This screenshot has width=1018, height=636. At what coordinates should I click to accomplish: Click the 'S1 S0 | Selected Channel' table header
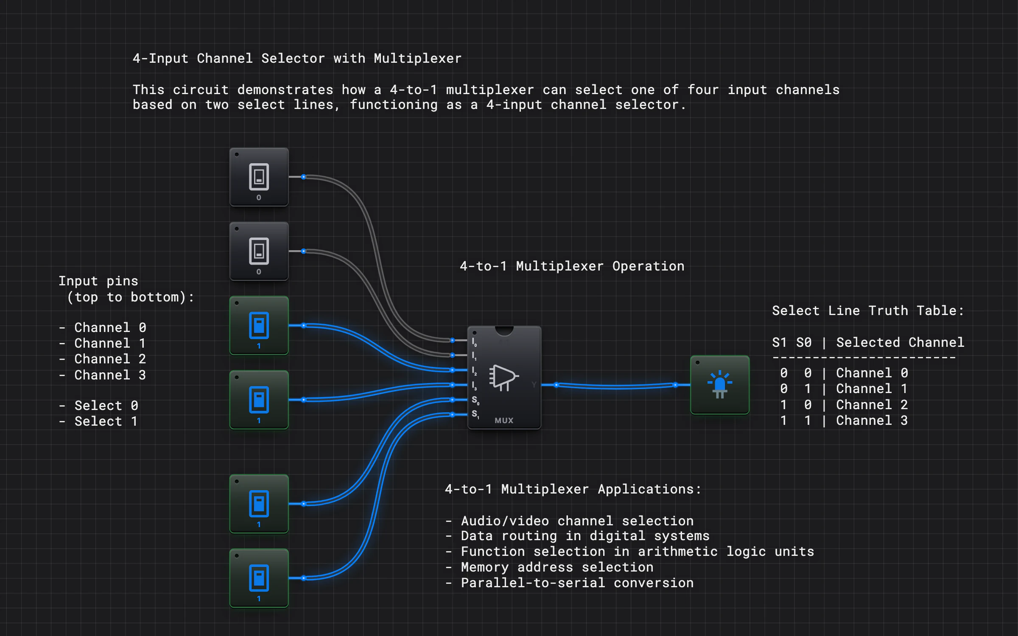tap(868, 342)
